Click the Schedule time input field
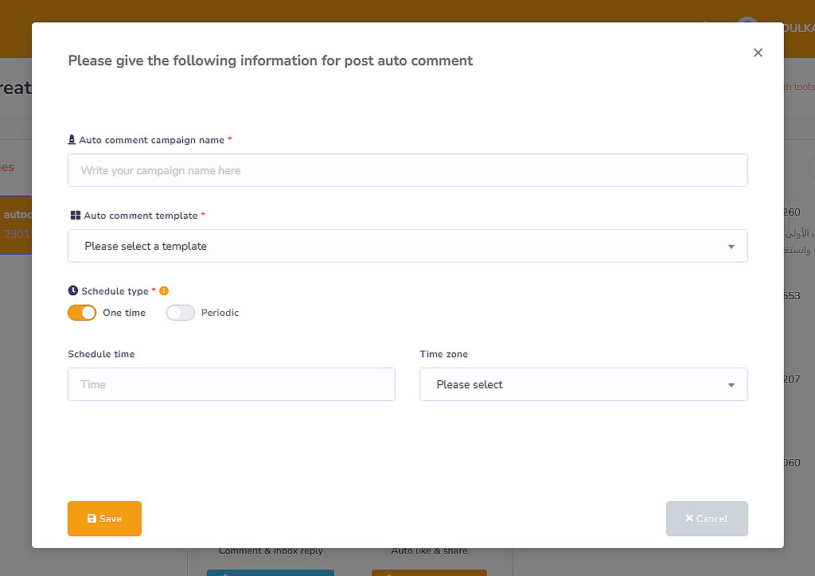 pyautogui.click(x=232, y=384)
